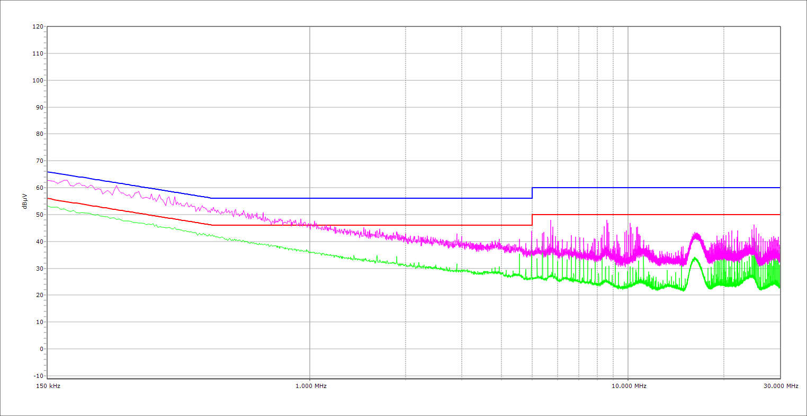Click the 60 y-axis tick label

click(39, 188)
